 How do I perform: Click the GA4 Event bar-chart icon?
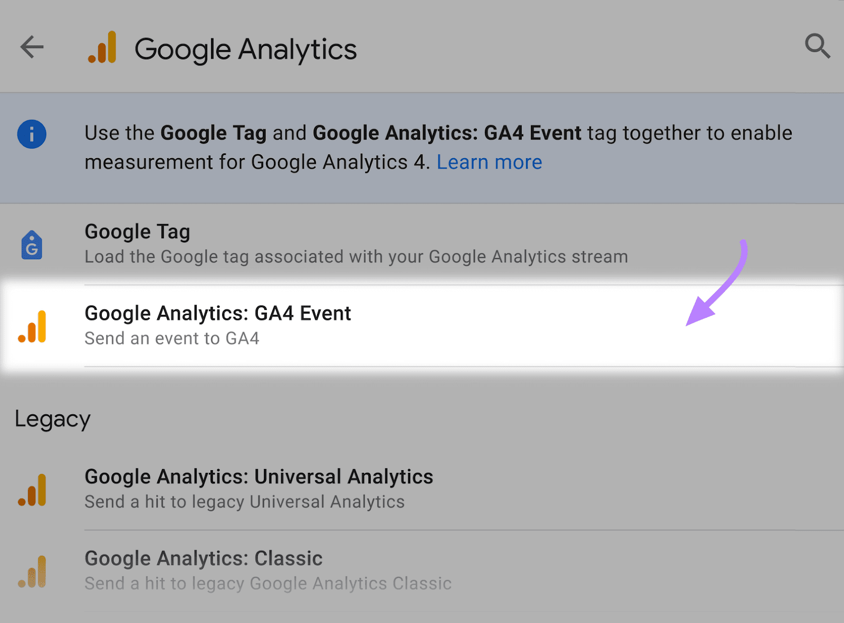(x=32, y=325)
